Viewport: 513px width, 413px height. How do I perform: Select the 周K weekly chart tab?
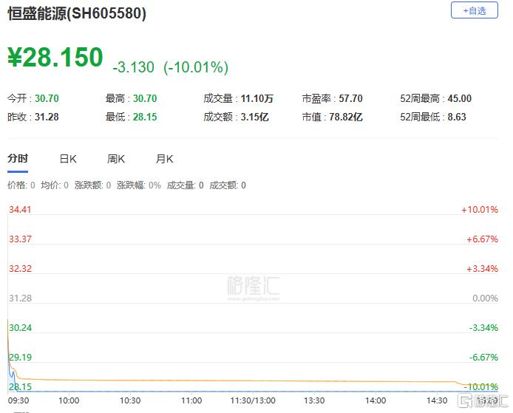pyautogui.click(x=116, y=159)
